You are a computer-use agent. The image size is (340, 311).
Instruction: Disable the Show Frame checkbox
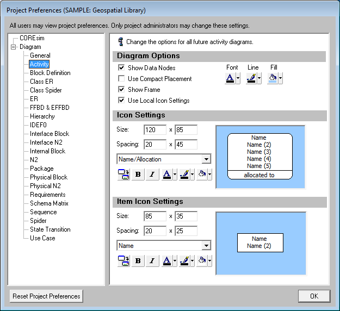pyautogui.click(x=121, y=90)
